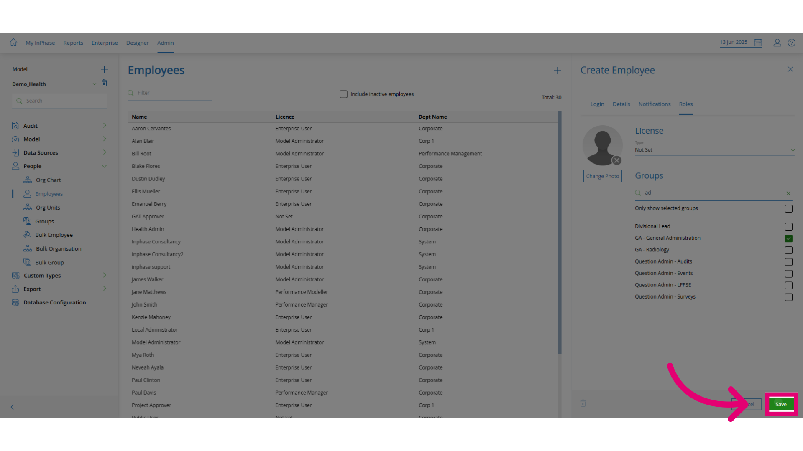Sort by the Licence column header

click(285, 117)
